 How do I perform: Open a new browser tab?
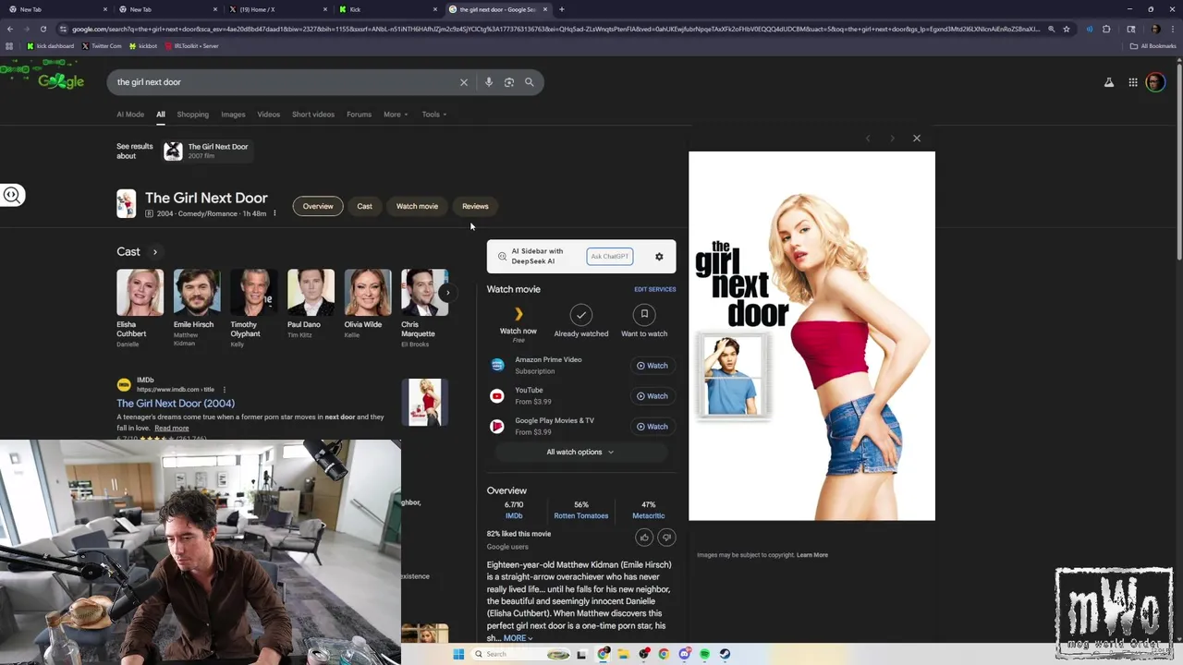click(562, 9)
